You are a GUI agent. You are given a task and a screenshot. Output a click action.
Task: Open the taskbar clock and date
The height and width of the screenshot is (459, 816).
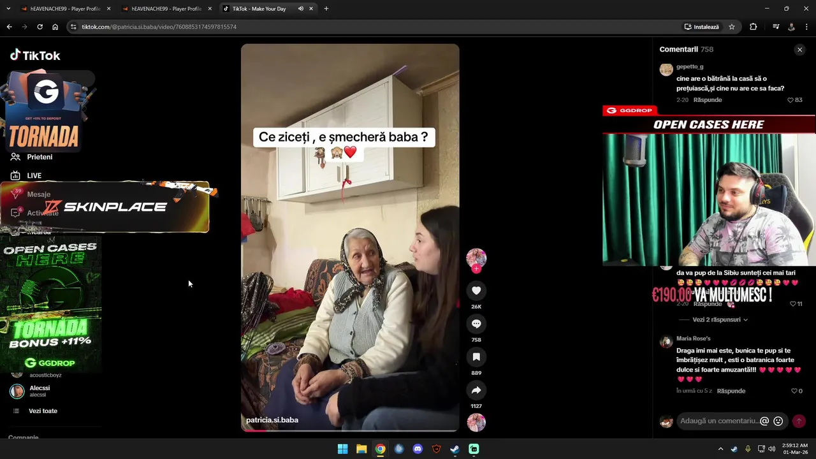click(x=796, y=449)
